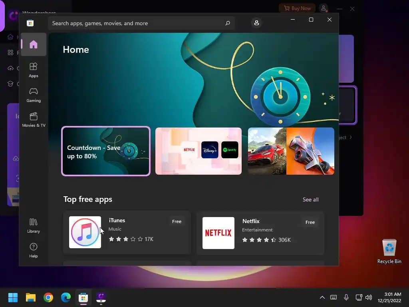The height and width of the screenshot is (307, 409).
Task: Click the Top free apps heading
Action: (x=87, y=199)
